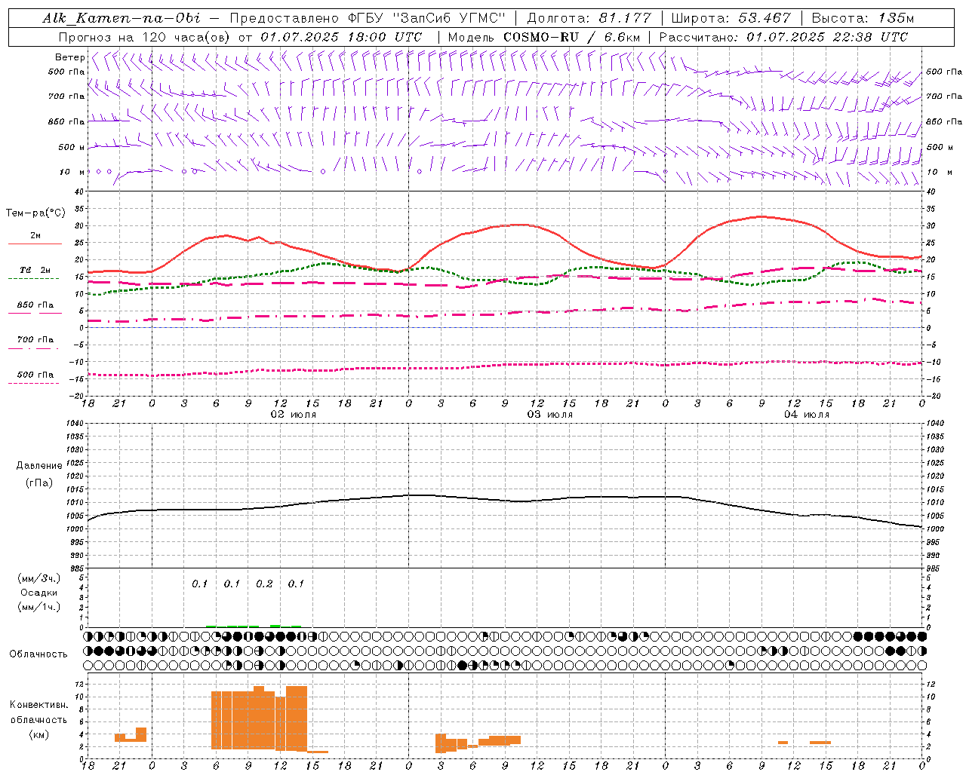966x772 pixels.
Task: Click the Модель COSMO-RU / 6.6км label
Action: (544, 37)
